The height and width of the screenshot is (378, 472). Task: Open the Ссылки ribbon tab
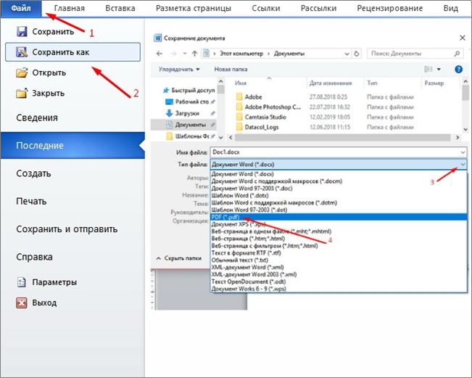click(x=266, y=8)
